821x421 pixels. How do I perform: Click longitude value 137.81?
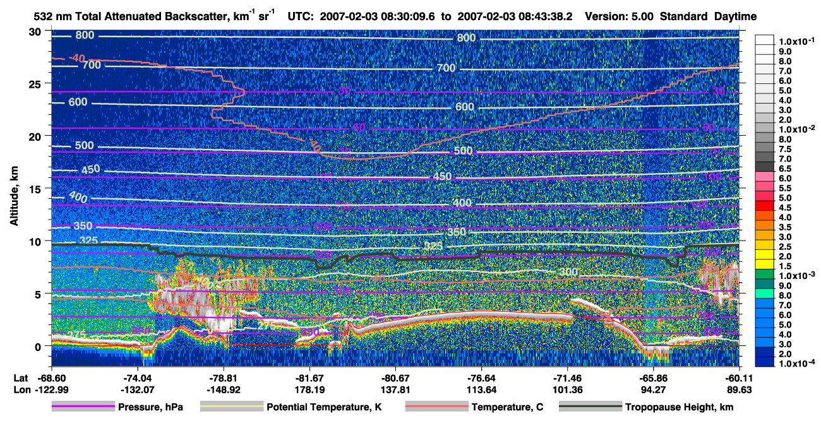[x=395, y=390]
